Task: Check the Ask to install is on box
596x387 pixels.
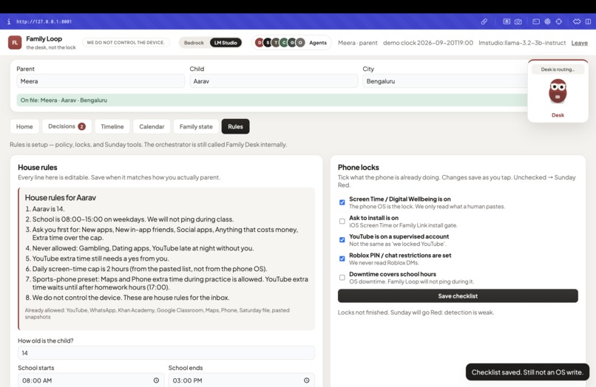Action: pyautogui.click(x=342, y=221)
